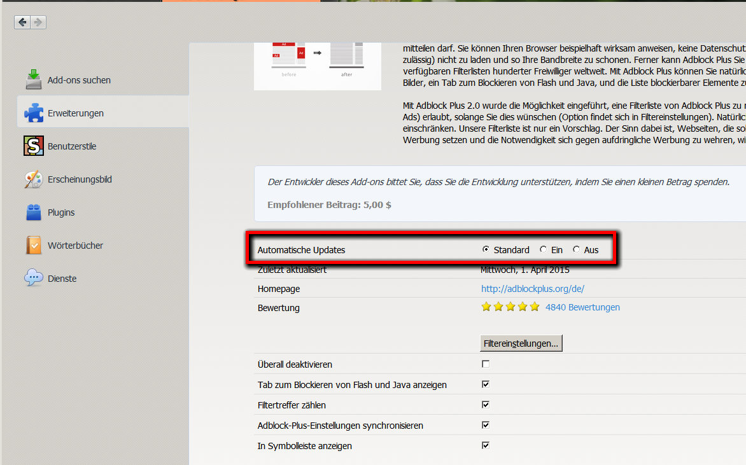Click the developer donation request text
The height and width of the screenshot is (465, 746).
[498, 182]
